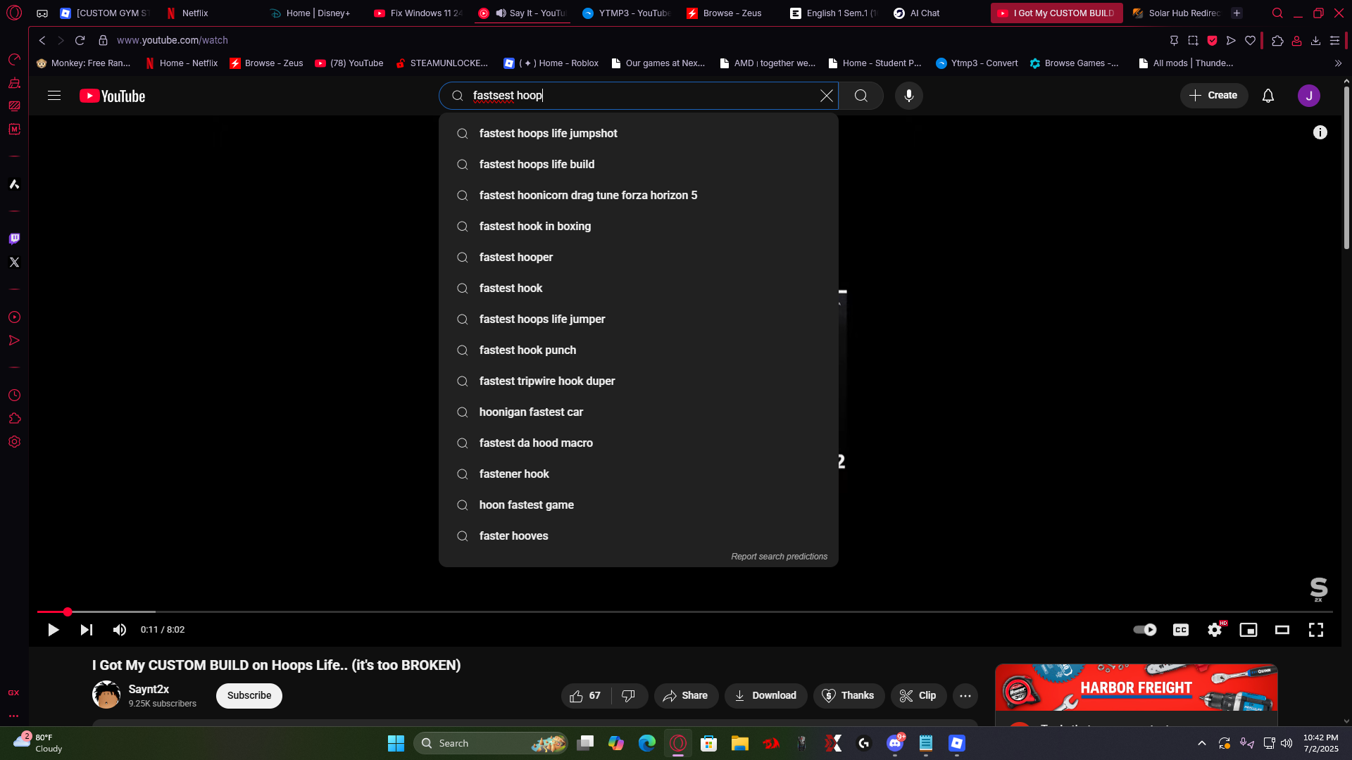Image resolution: width=1352 pixels, height=760 pixels.
Task: Show hidden system tray icons
Action: tap(1202, 743)
